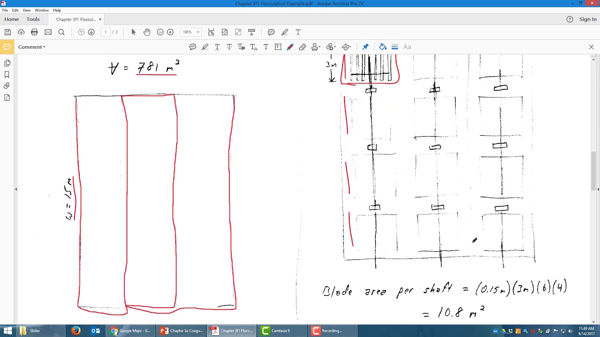Toggle the pencil drawing tool
The image size is (600, 337).
pyautogui.click(x=290, y=47)
